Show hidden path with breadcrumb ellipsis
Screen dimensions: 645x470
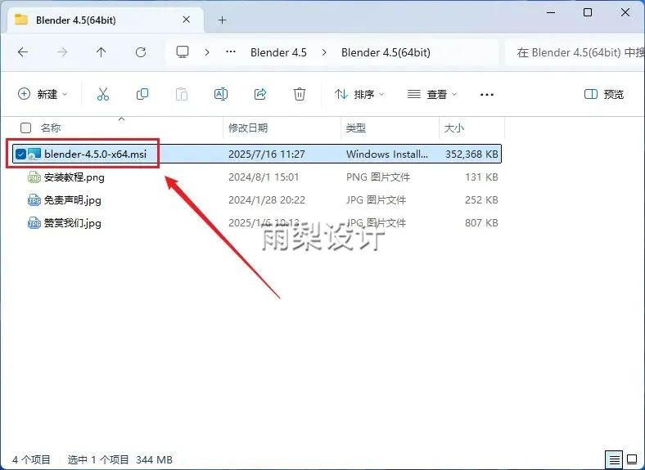click(231, 52)
